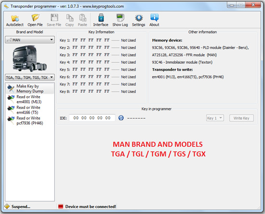
Task: Click the Key 3 row
Action: coord(98,55)
